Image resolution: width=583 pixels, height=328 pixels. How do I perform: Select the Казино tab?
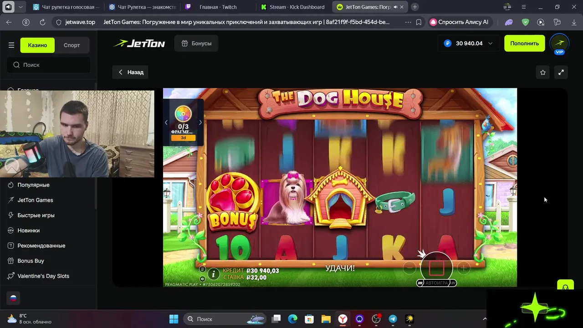pos(37,45)
